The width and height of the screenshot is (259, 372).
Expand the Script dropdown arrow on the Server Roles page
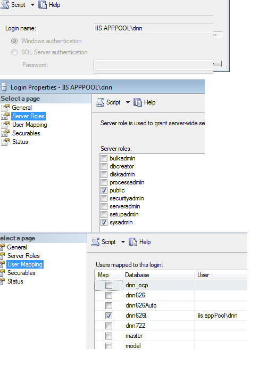point(128,102)
